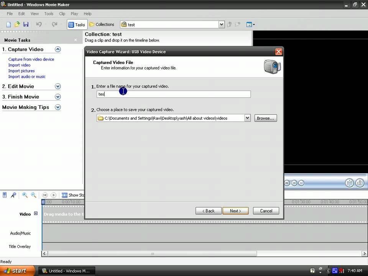
Task: Click timeline right scroll arrow
Action: click(x=364, y=253)
